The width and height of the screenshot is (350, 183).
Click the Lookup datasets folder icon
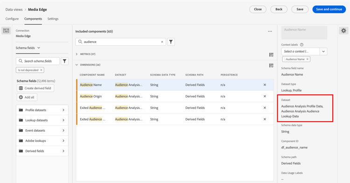pos(21,120)
